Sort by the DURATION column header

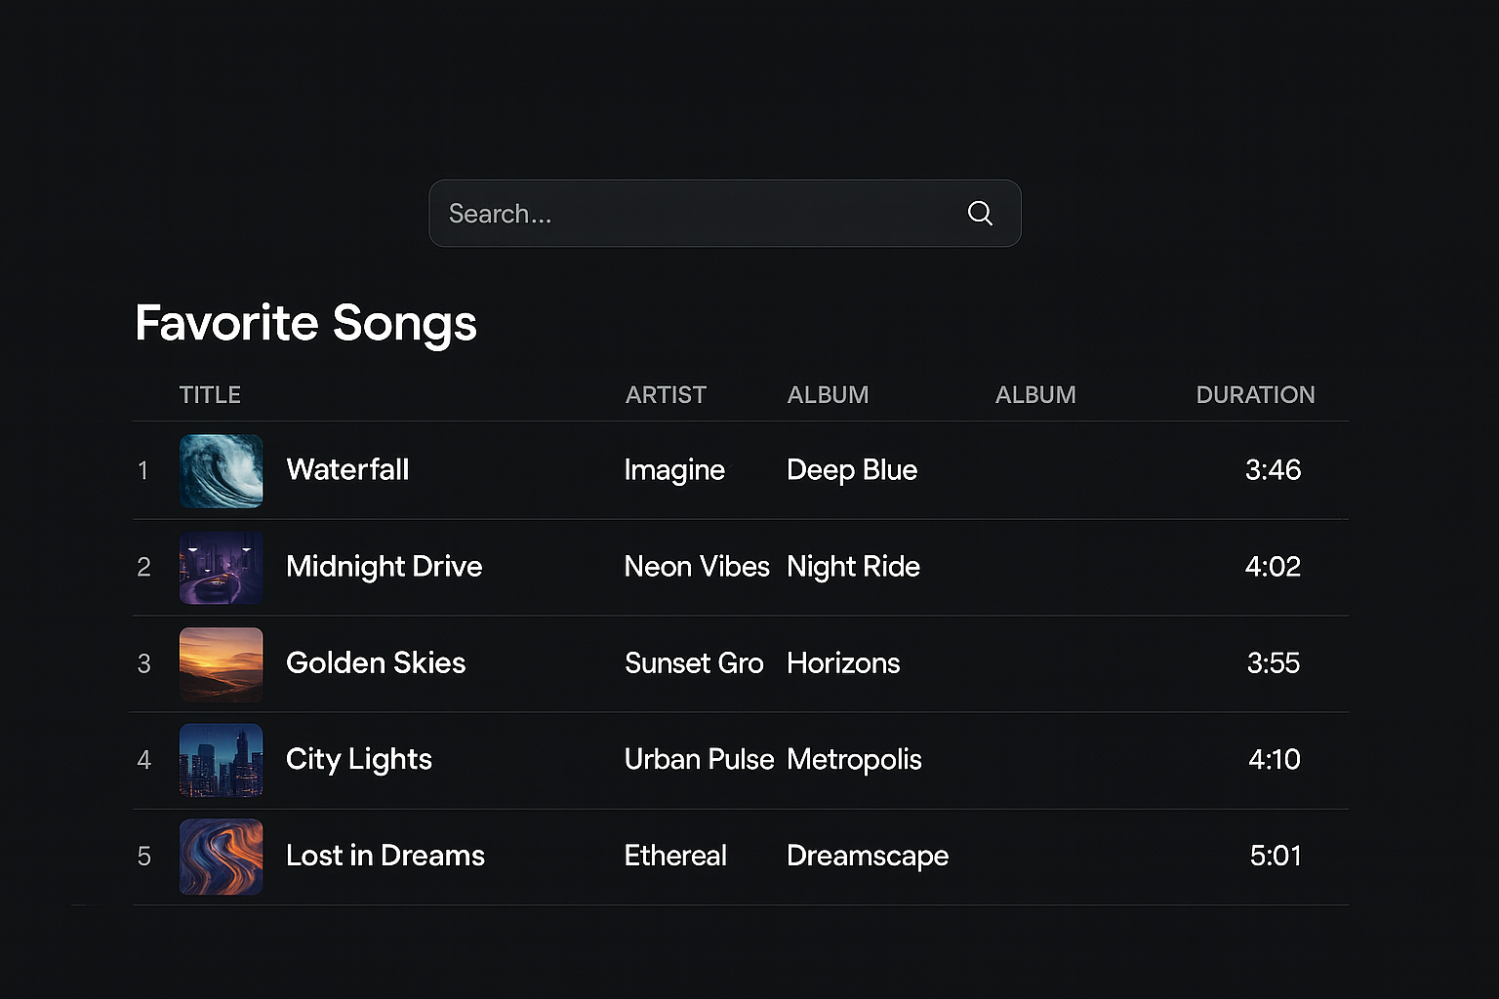point(1255,395)
